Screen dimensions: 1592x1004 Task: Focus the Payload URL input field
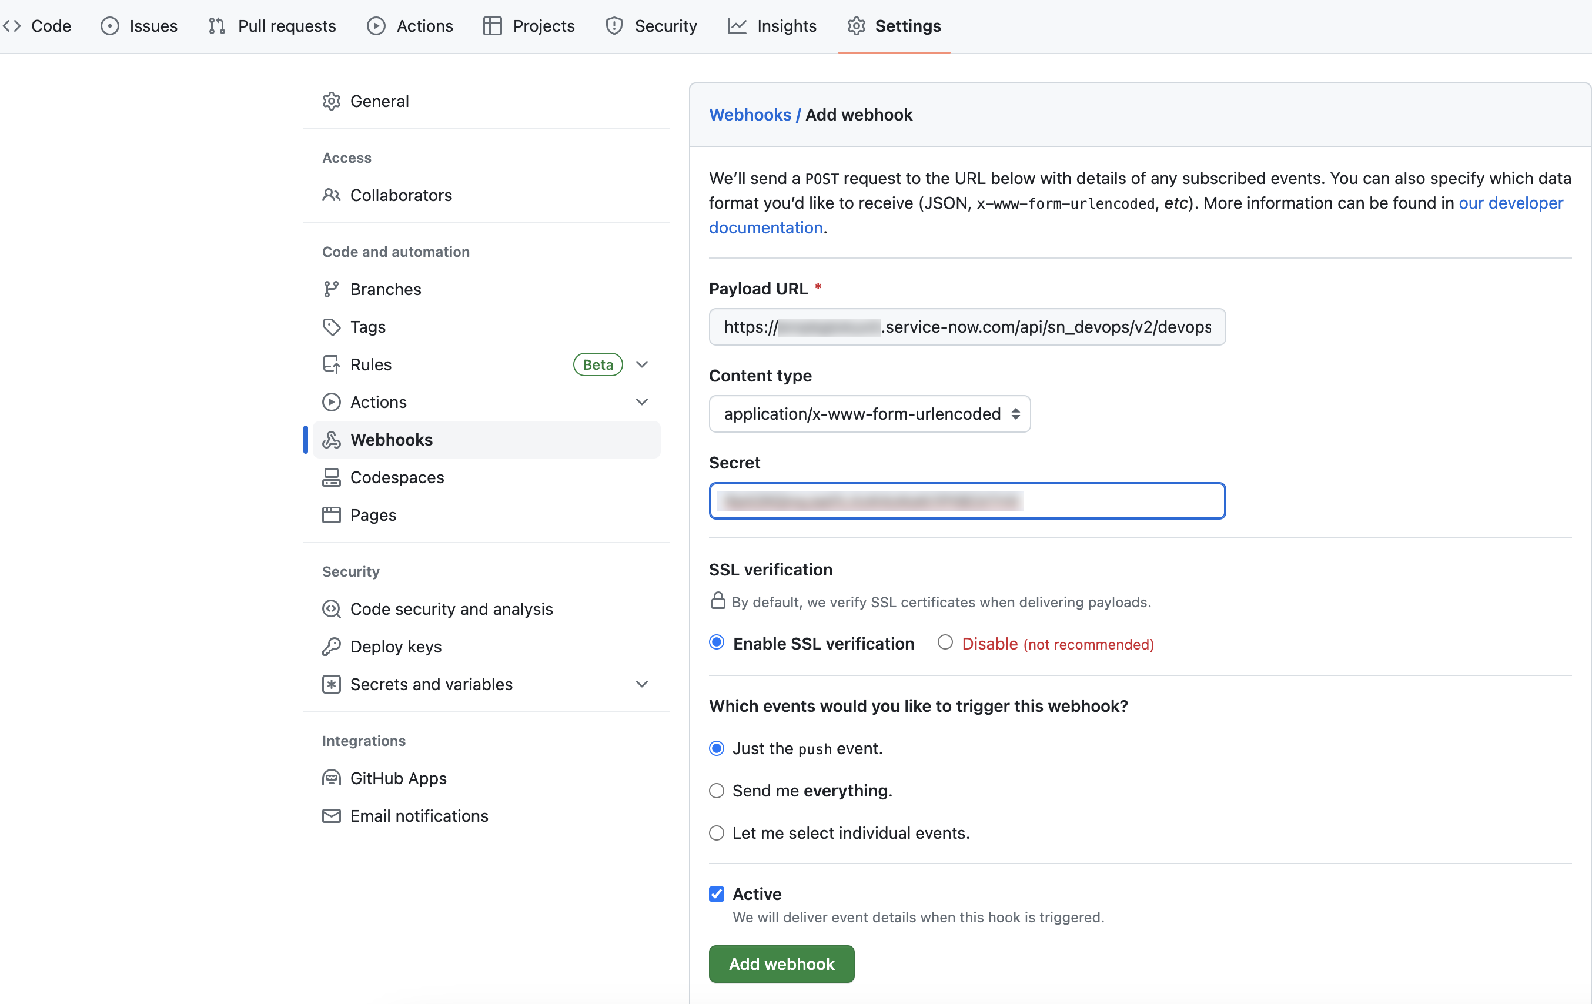(967, 326)
